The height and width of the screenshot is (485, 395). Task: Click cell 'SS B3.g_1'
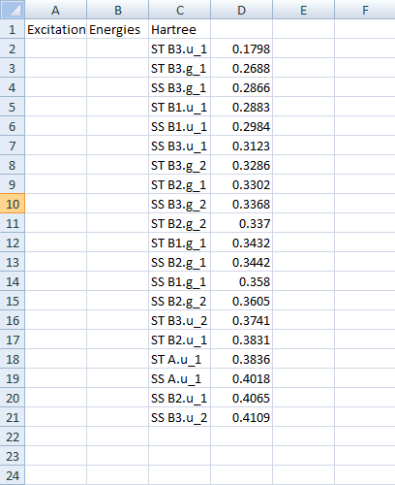click(179, 87)
